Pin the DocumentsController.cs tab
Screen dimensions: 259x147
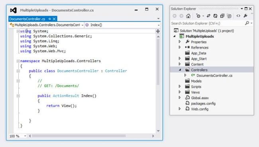49,19
